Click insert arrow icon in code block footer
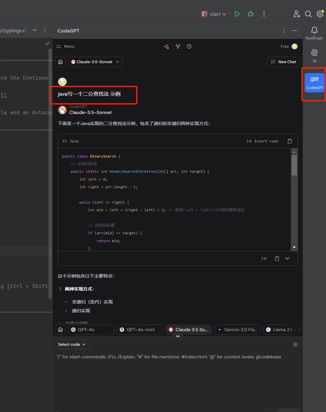 tap(264, 259)
